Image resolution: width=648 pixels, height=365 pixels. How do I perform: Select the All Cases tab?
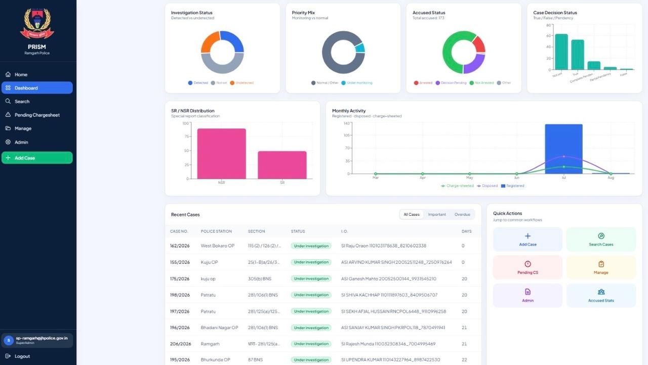click(x=411, y=214)
